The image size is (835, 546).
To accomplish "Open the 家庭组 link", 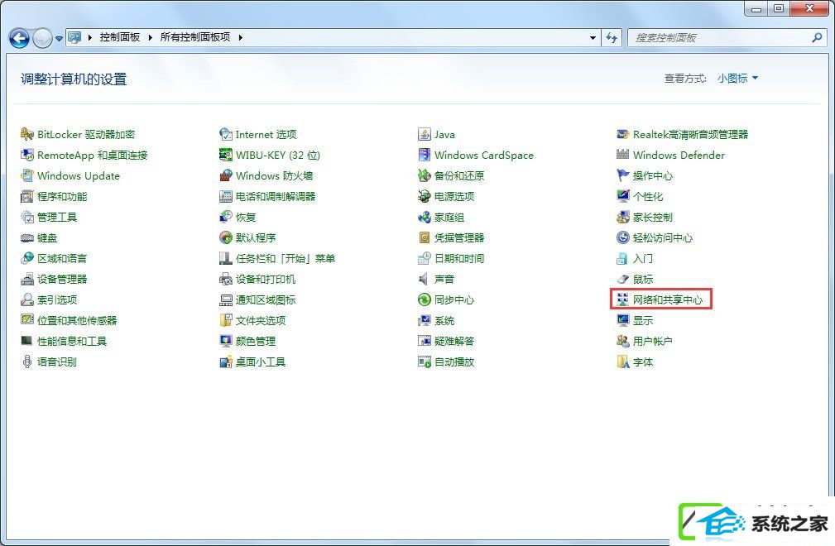I will tap(449, 217).
